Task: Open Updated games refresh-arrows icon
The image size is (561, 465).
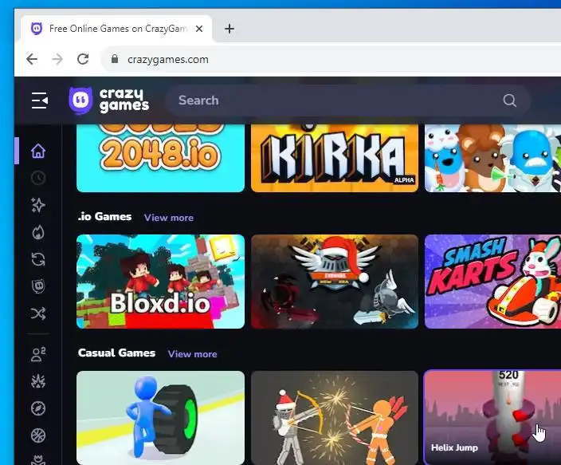Action: point(38,259)
